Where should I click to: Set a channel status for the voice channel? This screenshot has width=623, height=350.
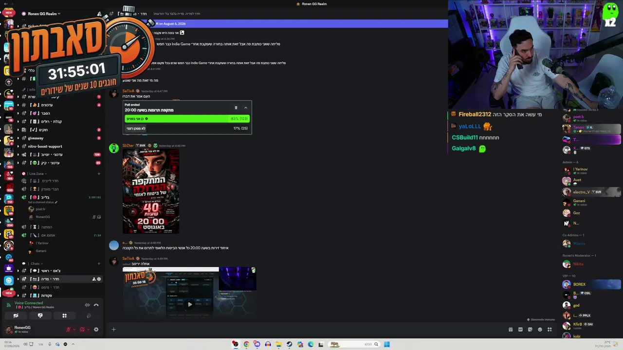tap(43, 202)
